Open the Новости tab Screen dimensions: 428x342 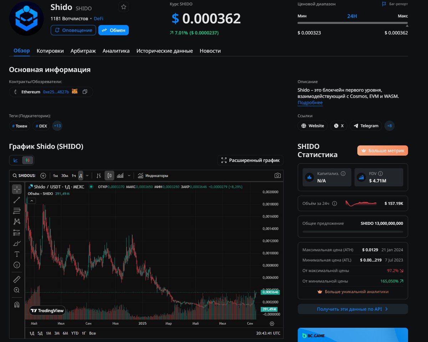coord(210,51)
